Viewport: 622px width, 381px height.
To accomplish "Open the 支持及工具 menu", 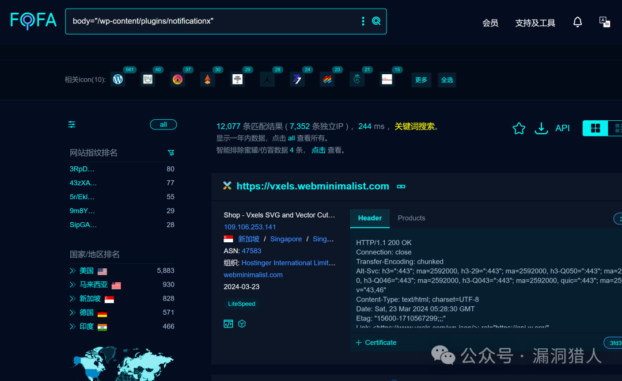I will [x=535, y=23].
